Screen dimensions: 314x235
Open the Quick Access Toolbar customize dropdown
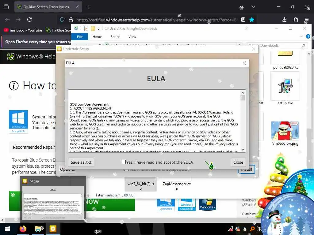click(x=98, y=28)
